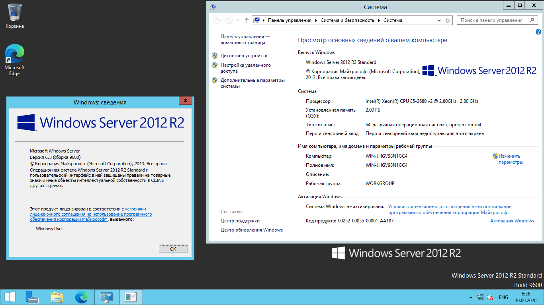
Task: Open help question mark icon
Action: click(x=538, y=32)
